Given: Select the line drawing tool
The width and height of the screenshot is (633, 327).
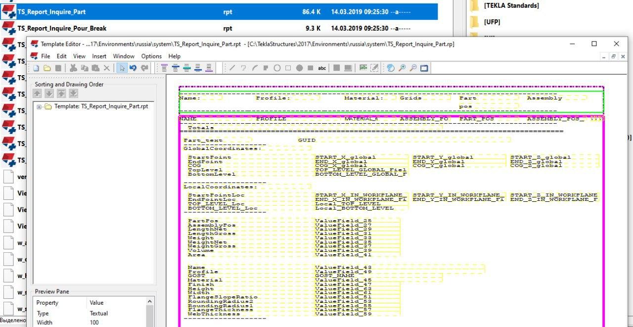Looking at the screenshot, I should (232, 68).
